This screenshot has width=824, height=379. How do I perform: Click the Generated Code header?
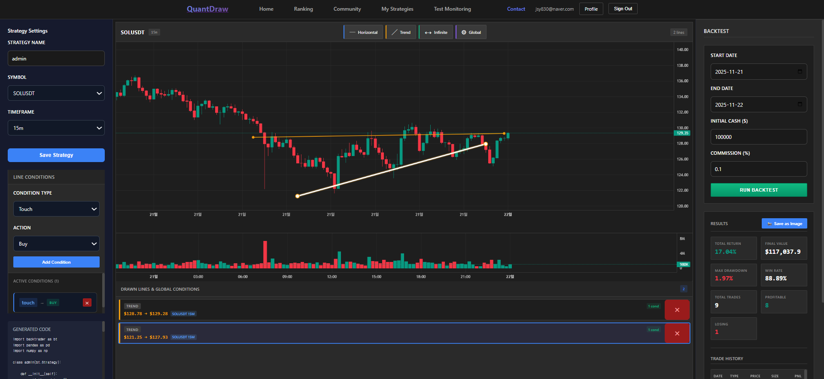32,329
